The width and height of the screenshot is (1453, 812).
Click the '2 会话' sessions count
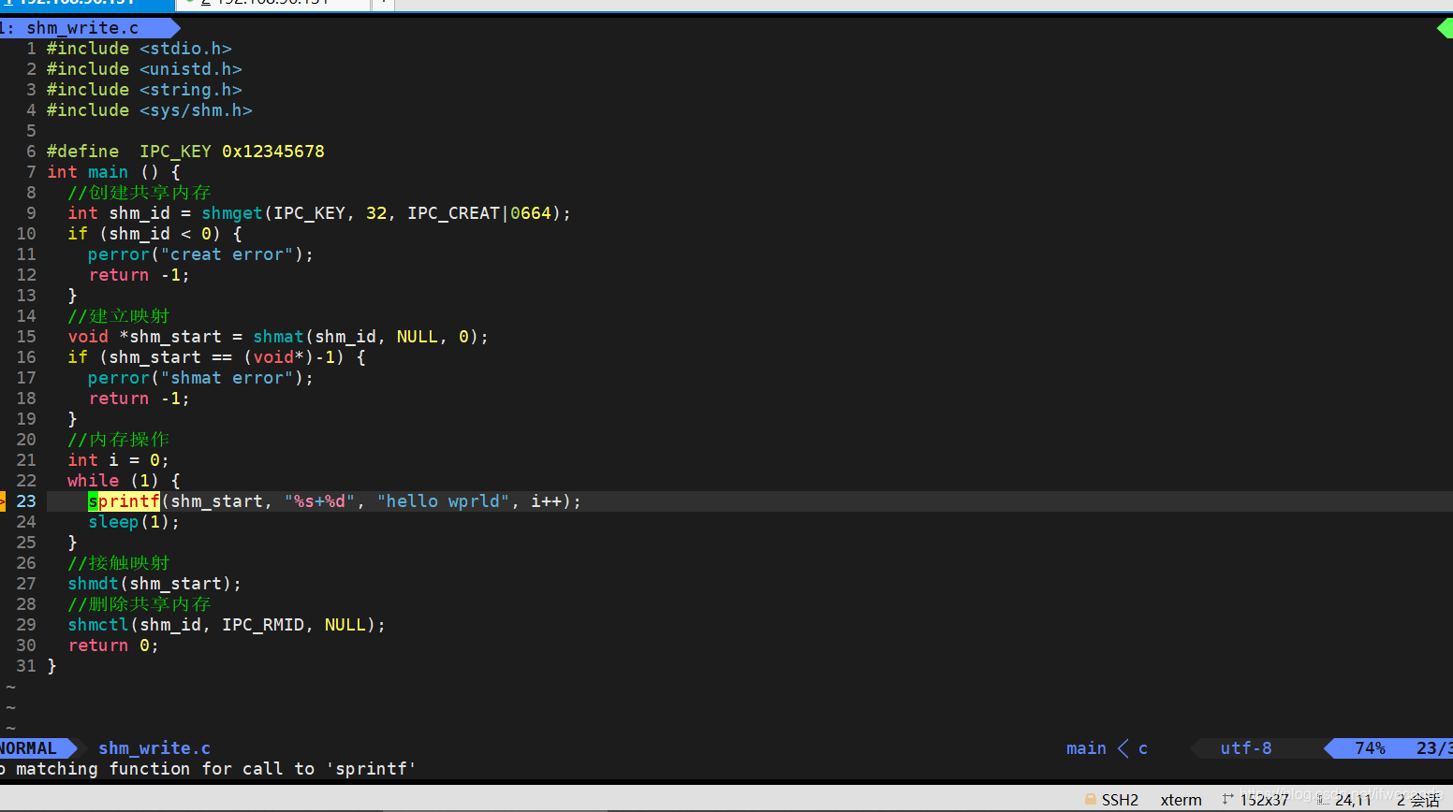(x=1418, y=800)
